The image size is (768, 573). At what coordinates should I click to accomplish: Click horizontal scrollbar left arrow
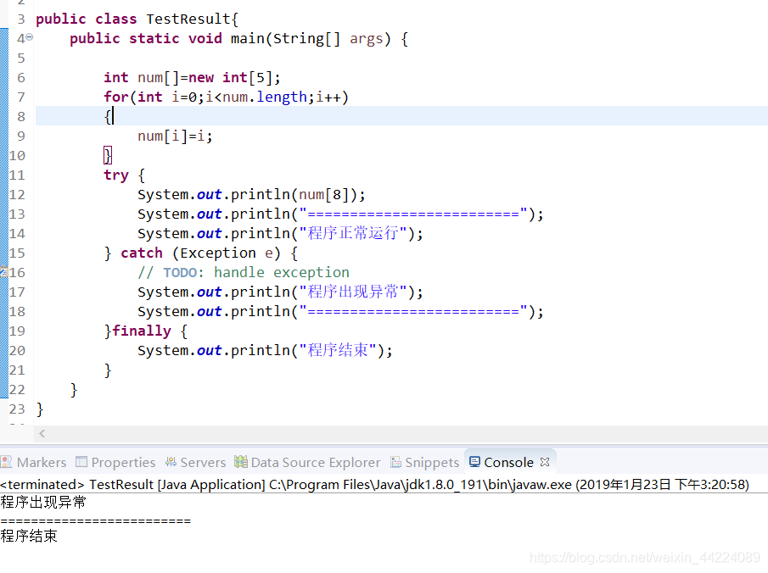[42, 433]
